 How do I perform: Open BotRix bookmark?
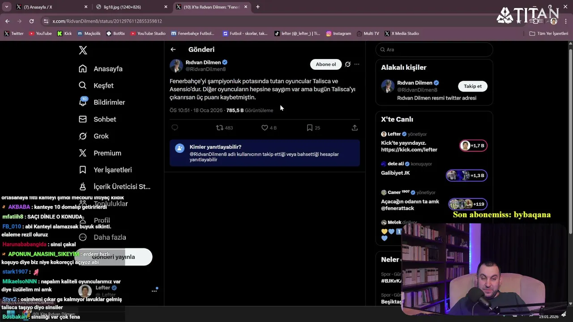point(115,34)
